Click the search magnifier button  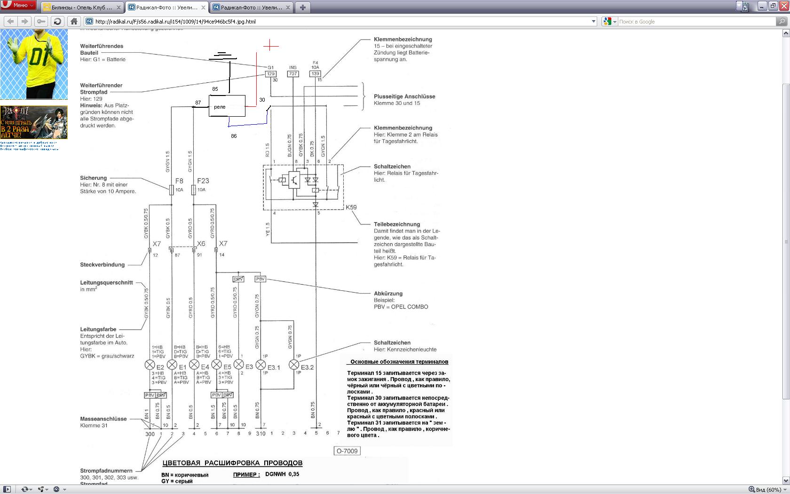click(x=782, y=21)
